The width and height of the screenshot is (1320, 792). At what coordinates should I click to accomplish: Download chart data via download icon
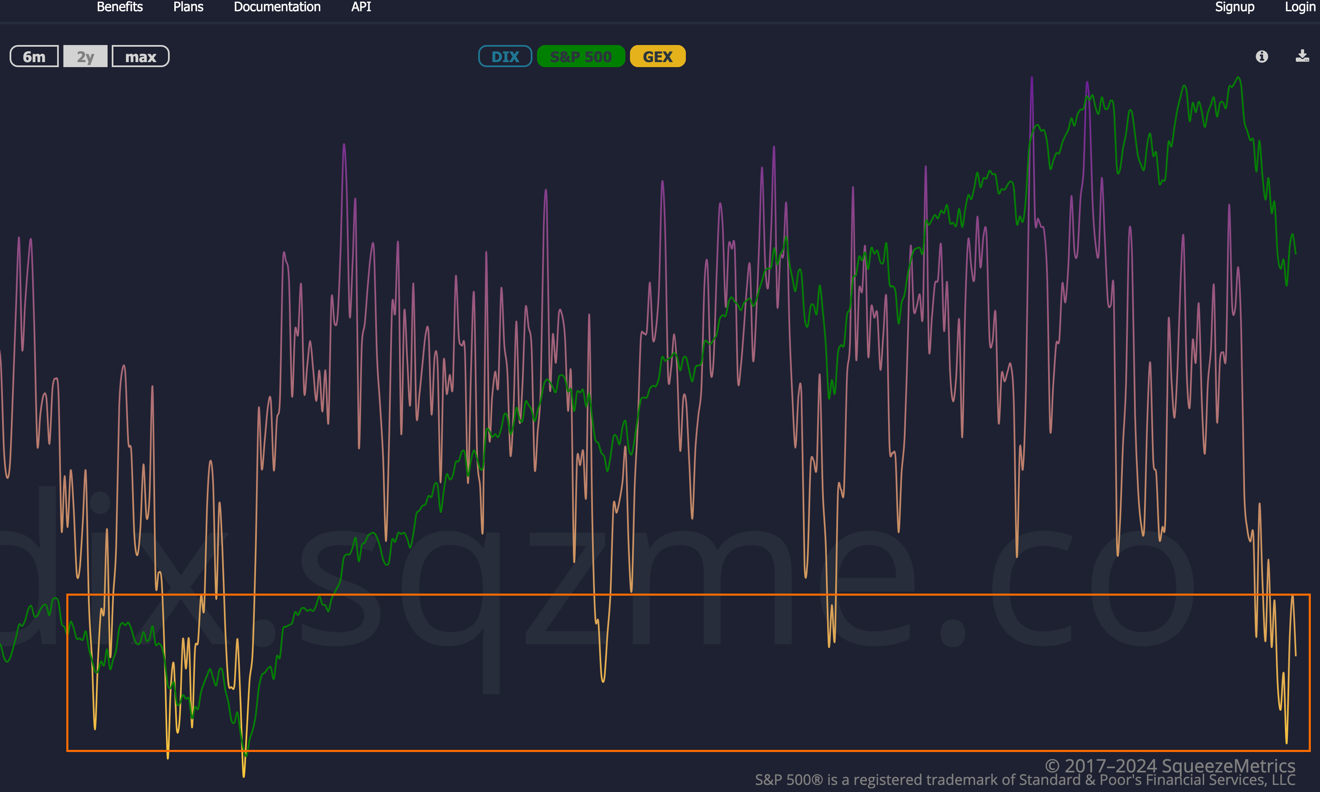coord(1302,56)
